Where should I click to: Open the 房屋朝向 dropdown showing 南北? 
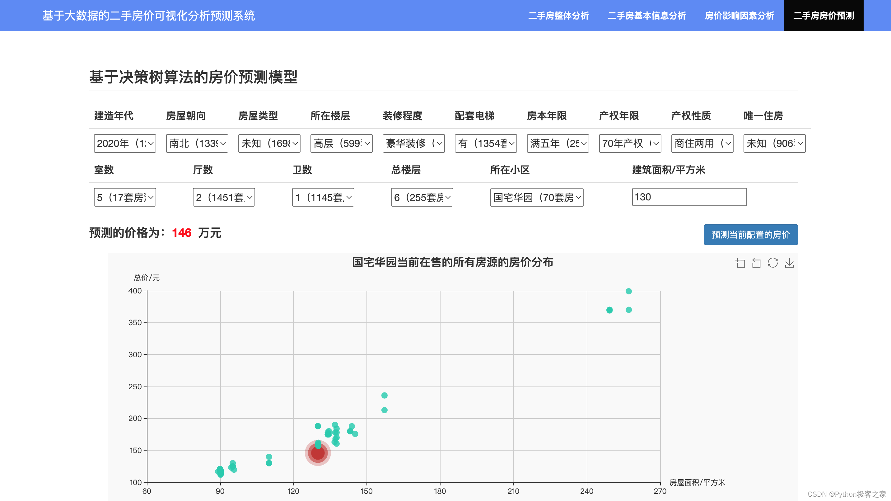point(197,143)
